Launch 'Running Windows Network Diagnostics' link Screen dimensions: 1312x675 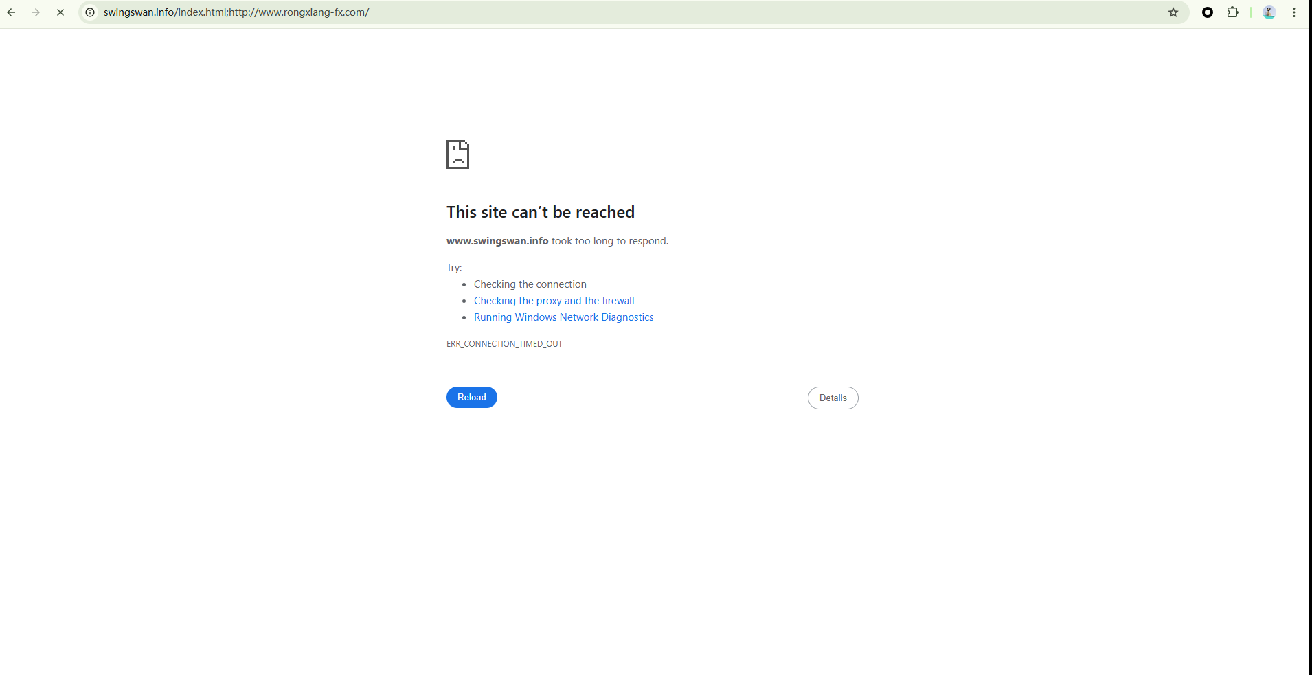point(563,317)
